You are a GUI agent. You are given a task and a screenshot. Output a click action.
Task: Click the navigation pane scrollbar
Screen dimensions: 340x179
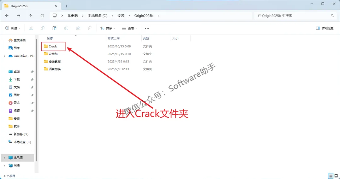click(x=37, y=100)
